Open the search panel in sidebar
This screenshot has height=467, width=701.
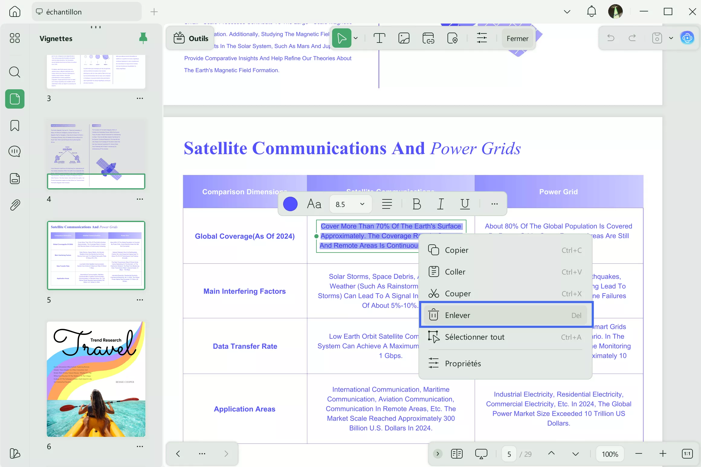[x=15, y=72]
